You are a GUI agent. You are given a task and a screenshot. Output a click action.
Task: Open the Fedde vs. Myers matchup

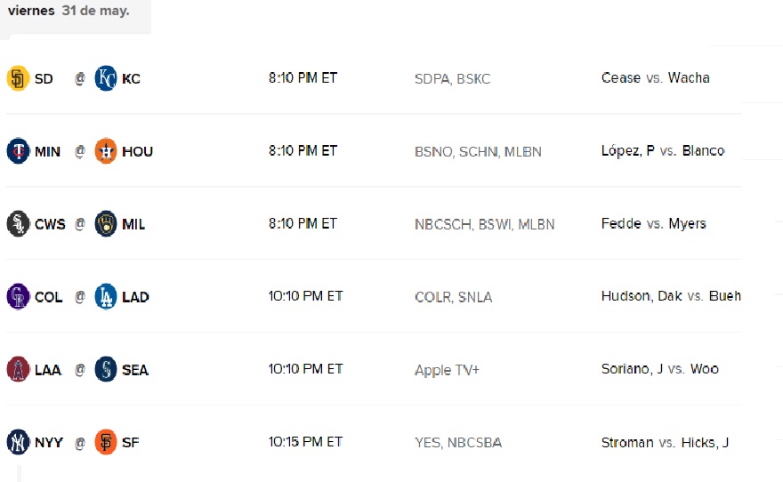(654, 223)
